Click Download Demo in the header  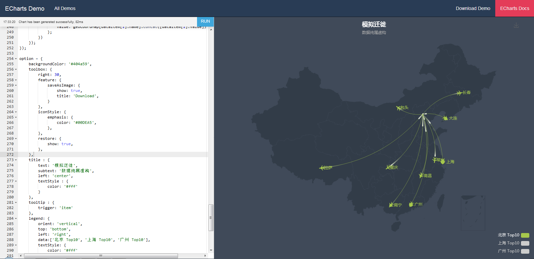473,8
